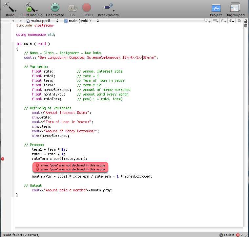Go back to previous file with left arrow
The width and height of the screenshot is (249, 237).
pyautogui.click(x=12, y=21)
